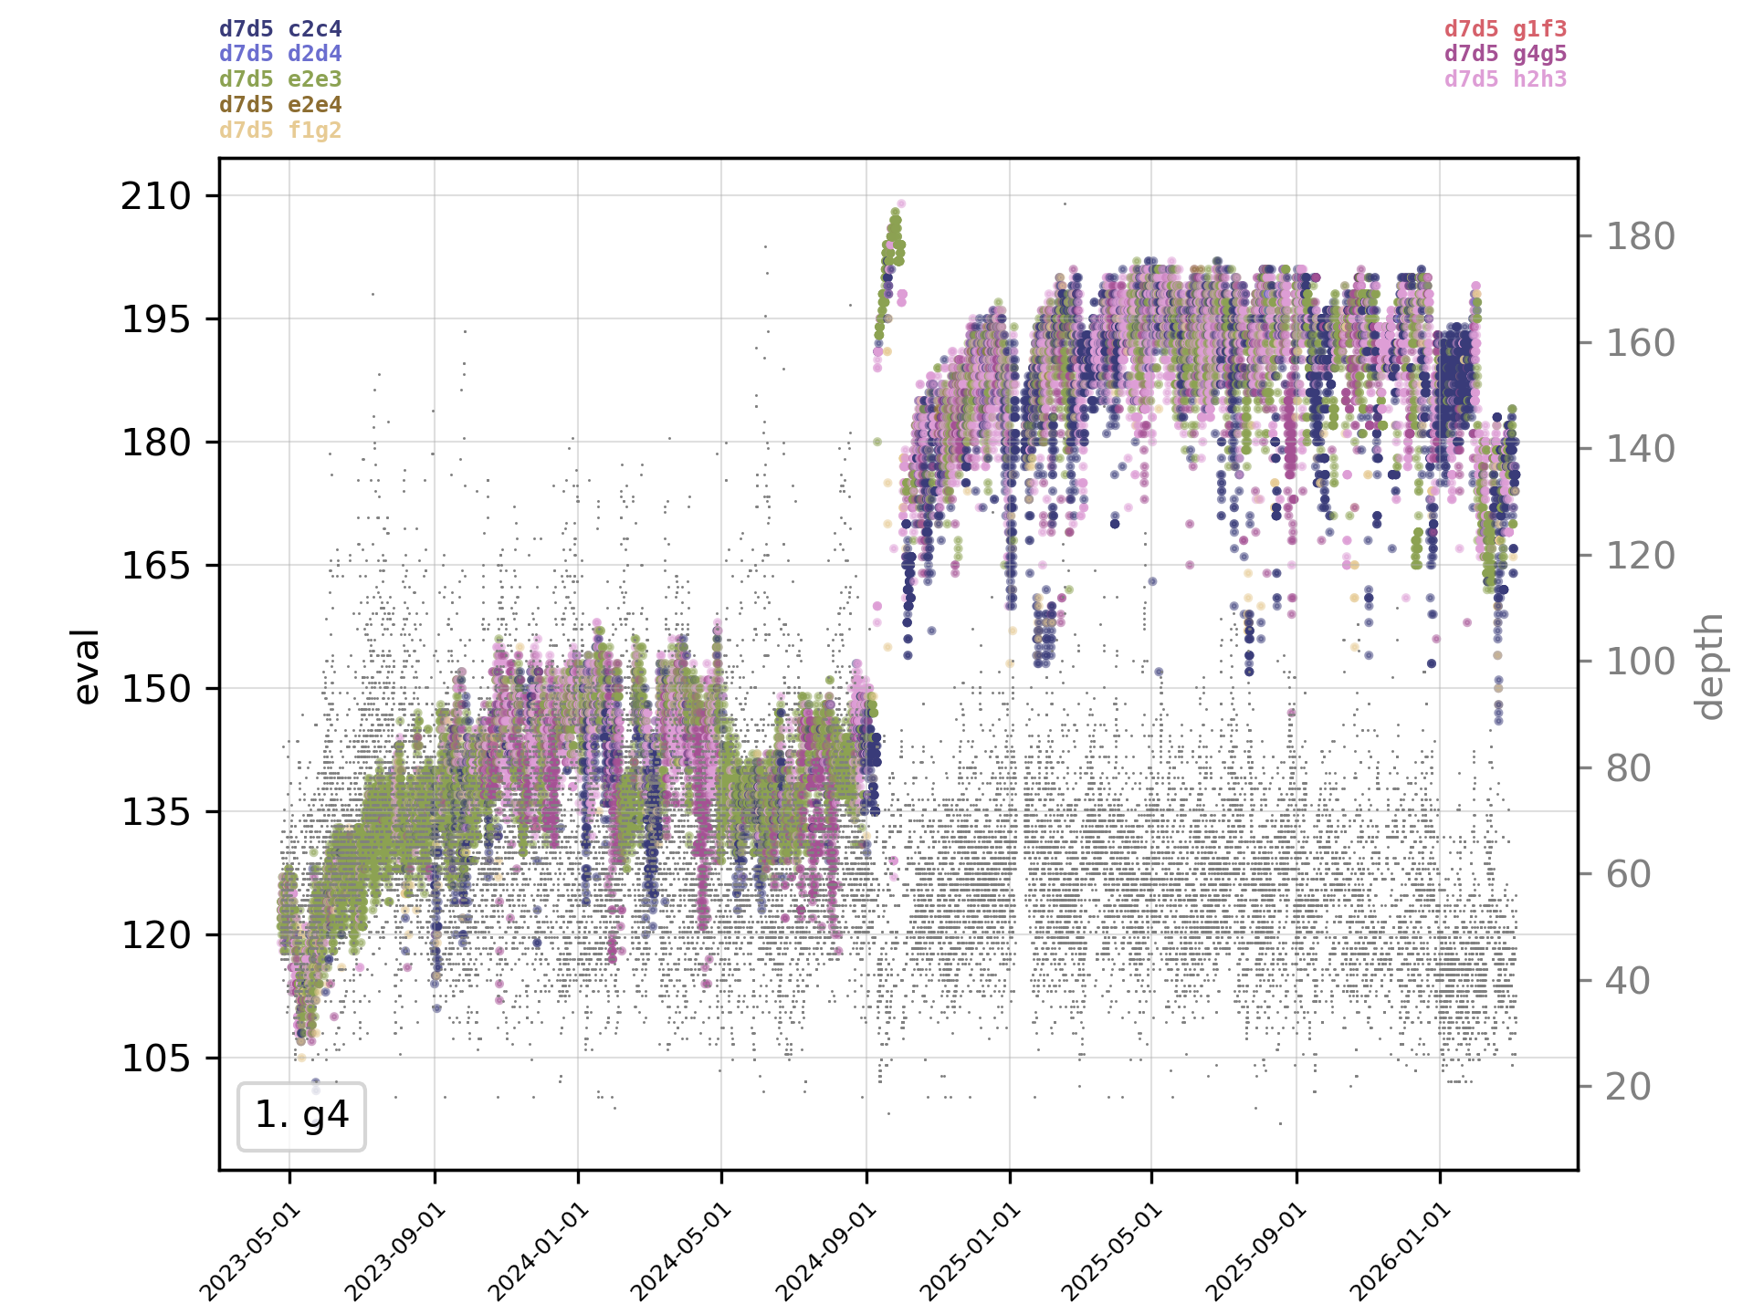Click the 'd7d5 g1f3' legend label
Image resolution: width=1753 pixels, height=1314 pixels.
coord(1506,29)
